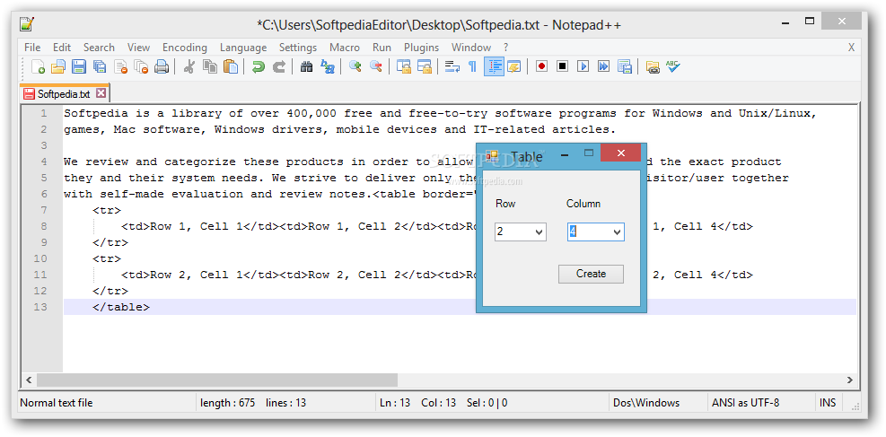Click the ABC spell check icon
Screen dimensions: 886x437
tap(672, 66)
